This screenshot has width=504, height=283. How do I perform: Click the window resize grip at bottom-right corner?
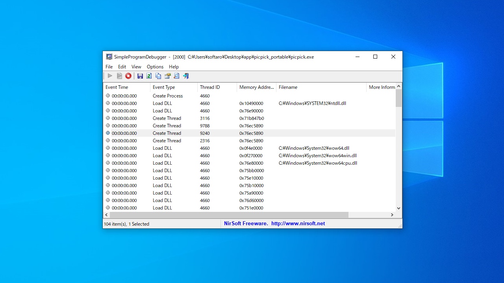400,226
